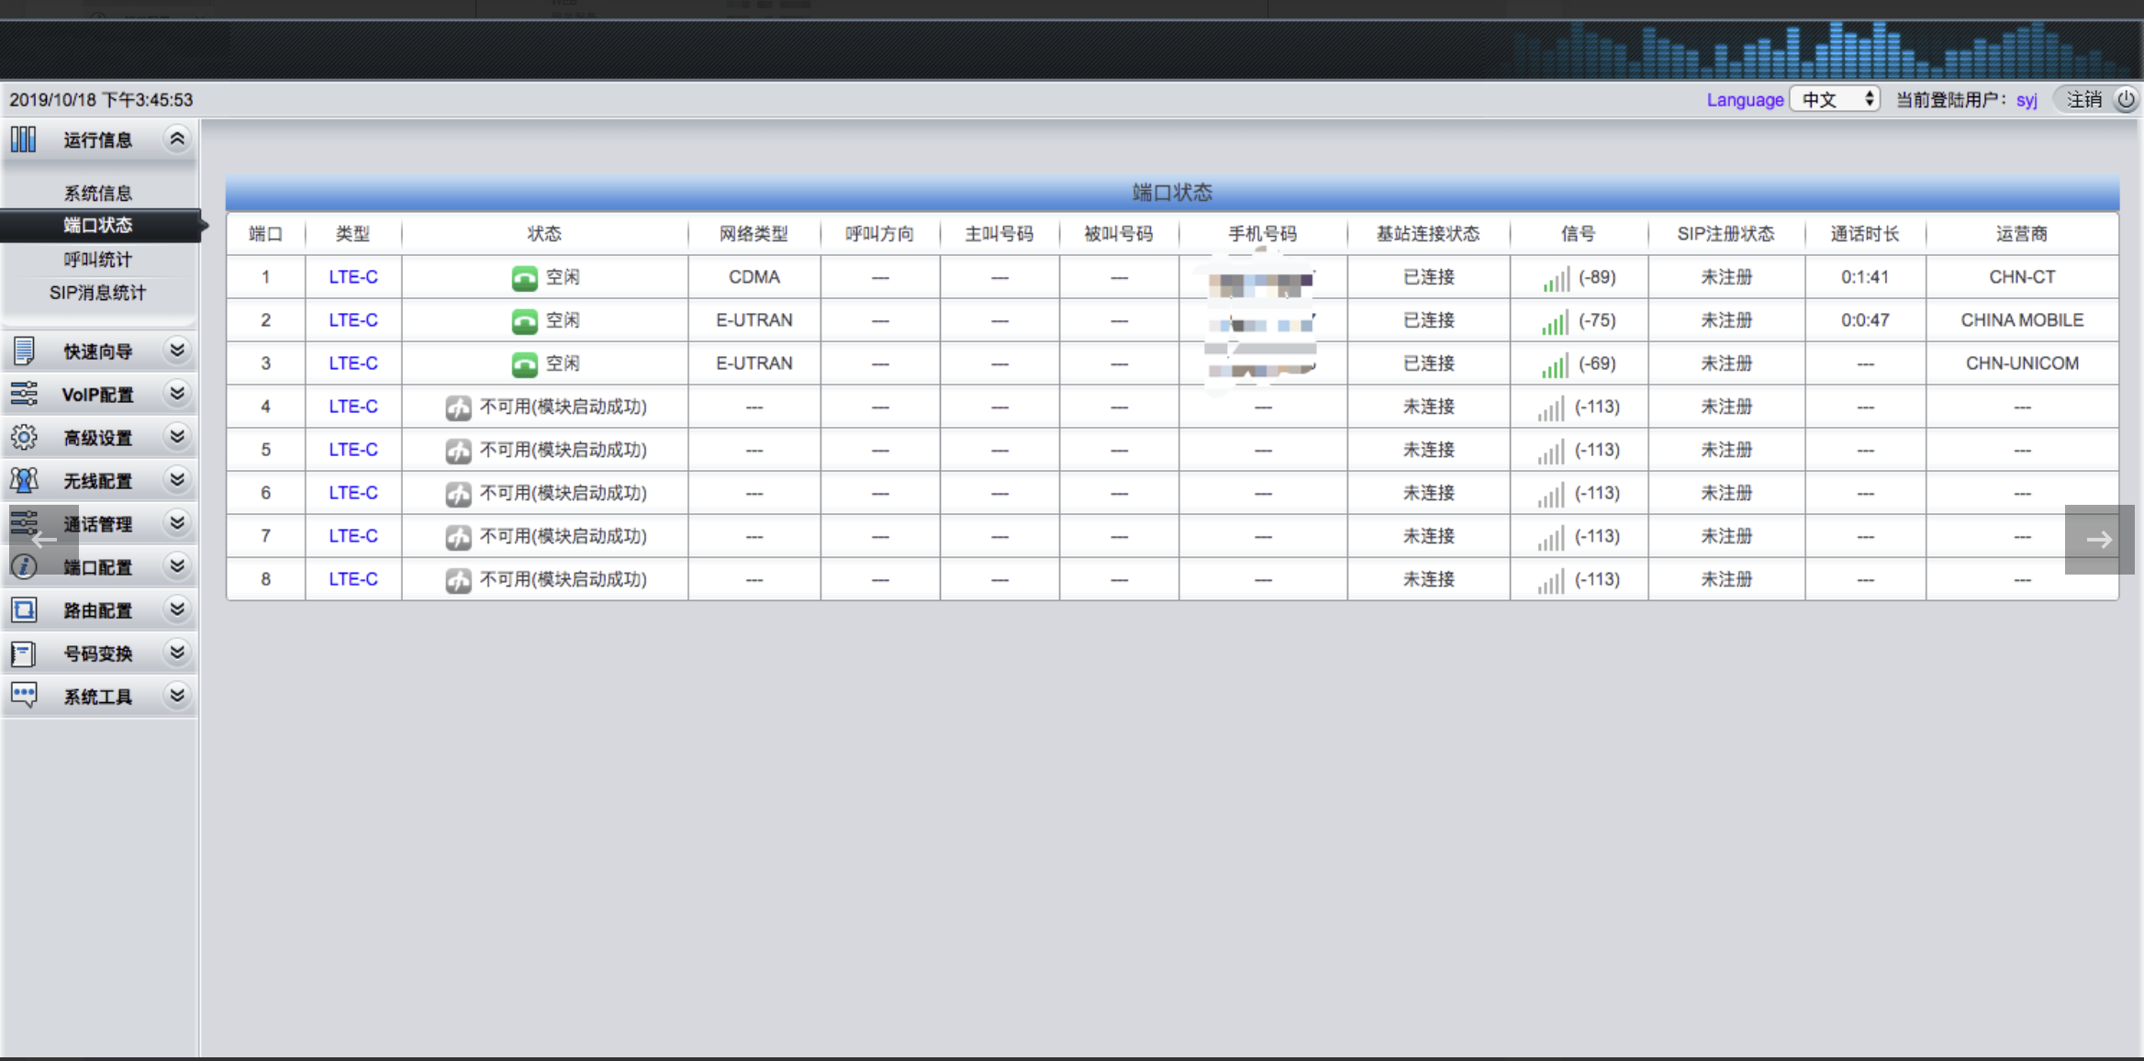Click green idle phone icon for port 3
The width and height of the screenshot is (2144, 1061).
(x=524, y=363)
